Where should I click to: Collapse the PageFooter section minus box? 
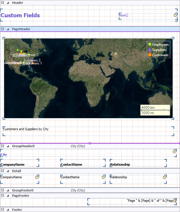pyautogui.click(x=3, y=195)
